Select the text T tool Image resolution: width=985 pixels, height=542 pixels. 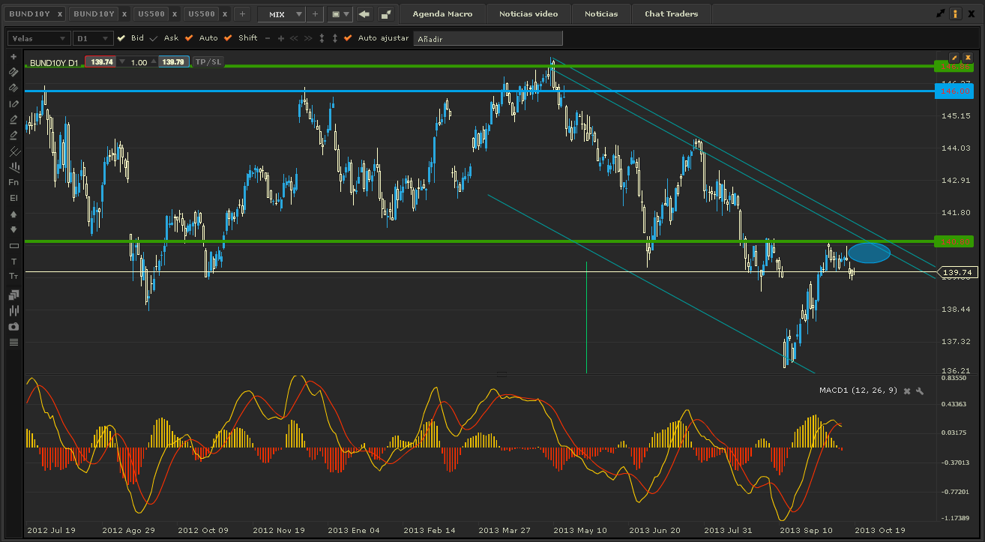coord(13,261)
